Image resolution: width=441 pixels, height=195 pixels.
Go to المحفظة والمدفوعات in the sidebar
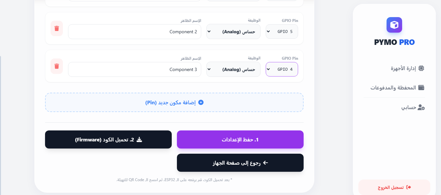[x=393, y=87]
